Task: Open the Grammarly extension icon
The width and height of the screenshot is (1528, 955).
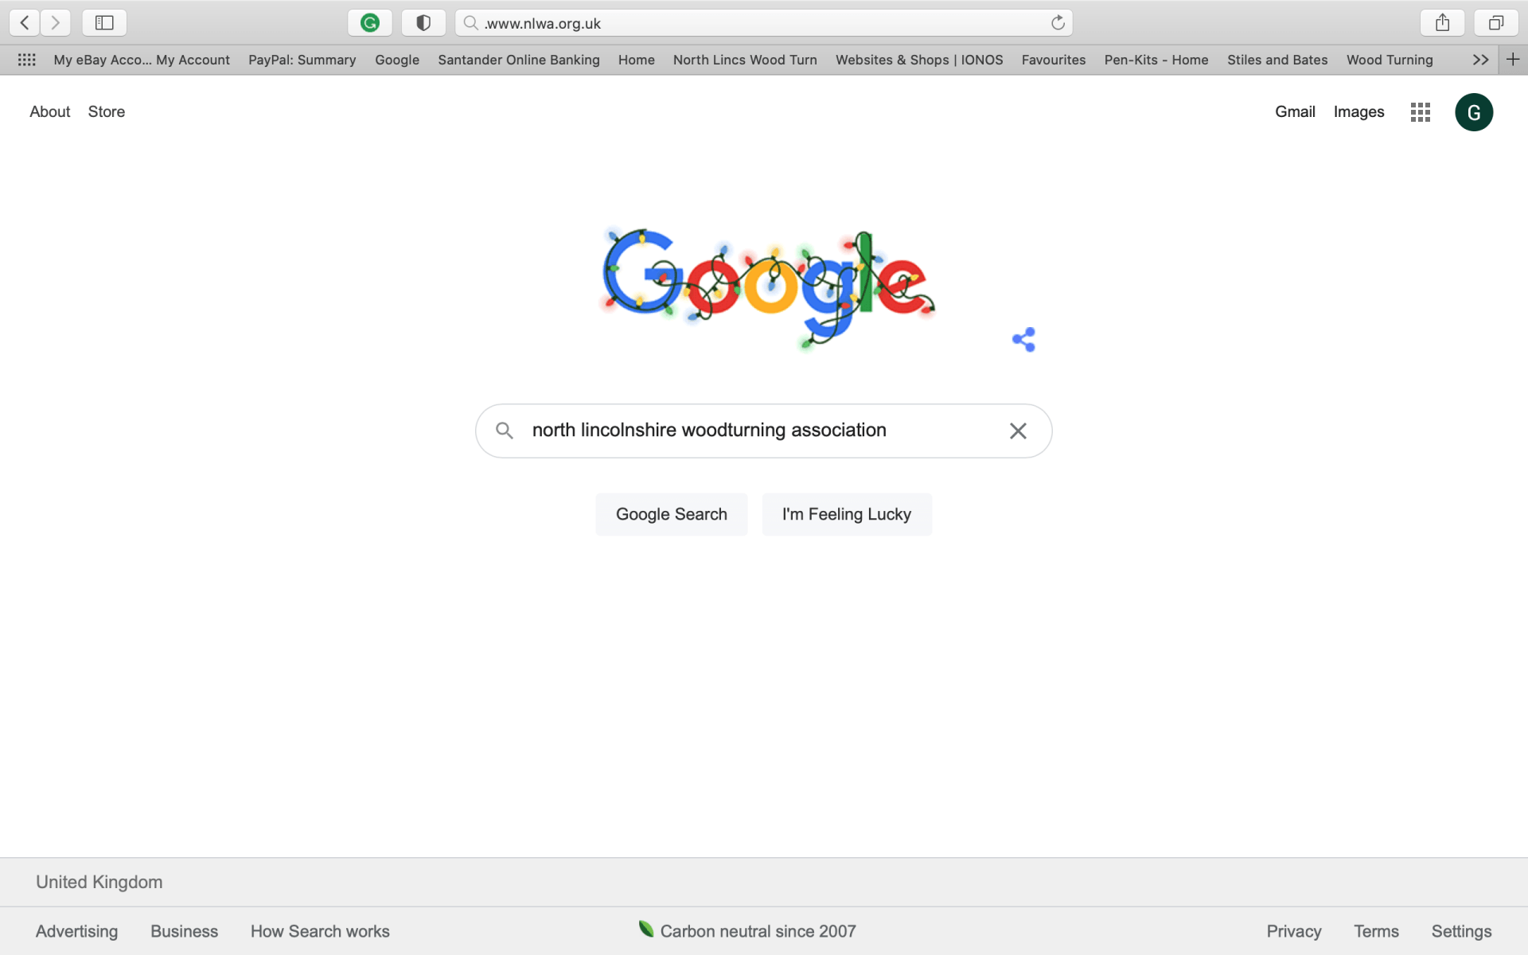Action: coord(369,23)
